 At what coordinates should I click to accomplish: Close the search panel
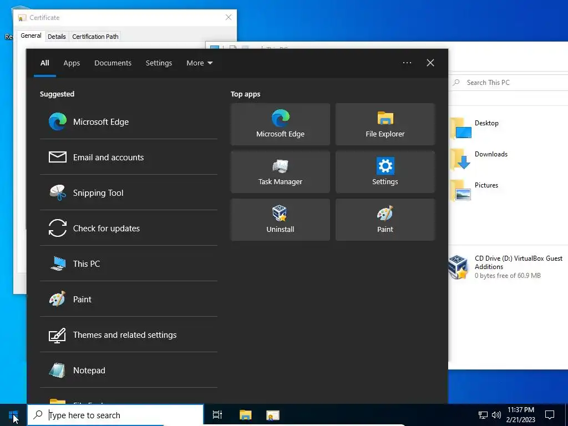tap(430, 63)
